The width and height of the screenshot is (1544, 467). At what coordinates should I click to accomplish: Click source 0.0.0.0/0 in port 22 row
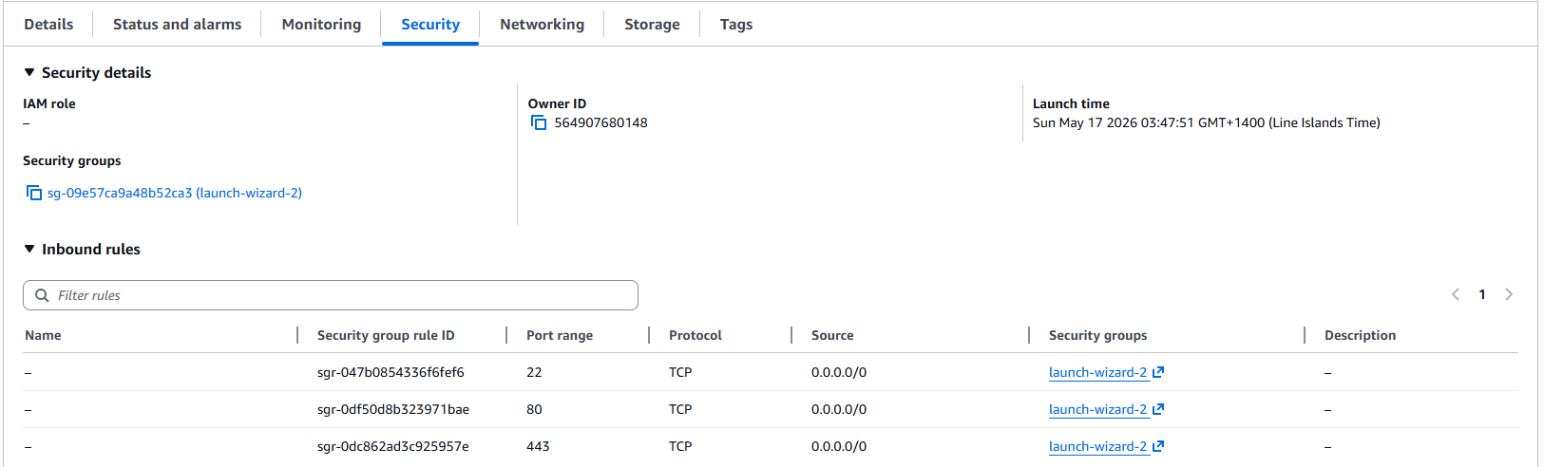pos(839,373)
